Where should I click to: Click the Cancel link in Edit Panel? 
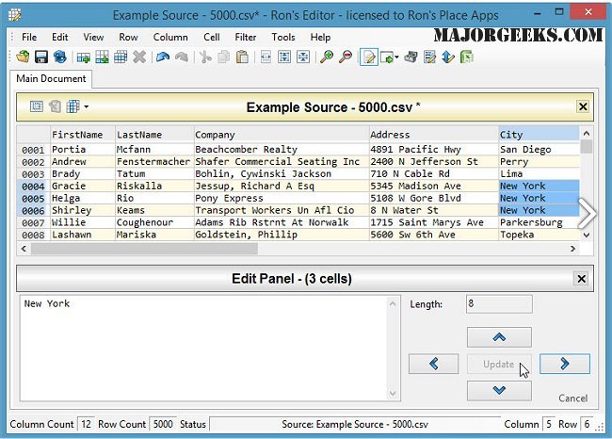click(572, 398)
